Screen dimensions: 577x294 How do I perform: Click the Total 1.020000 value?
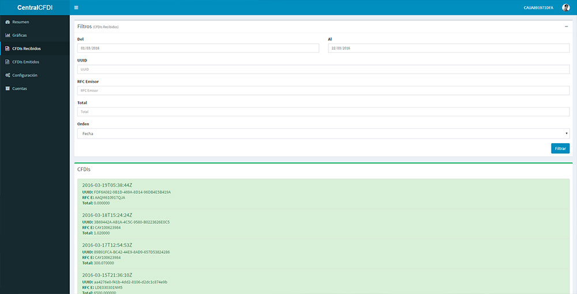(102, 233)
